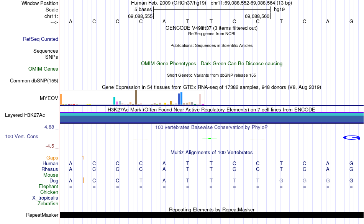The image size is (364, 224).
Task: Click the -4.5 conservation lower limit value
Action: [x=50, y=146]
